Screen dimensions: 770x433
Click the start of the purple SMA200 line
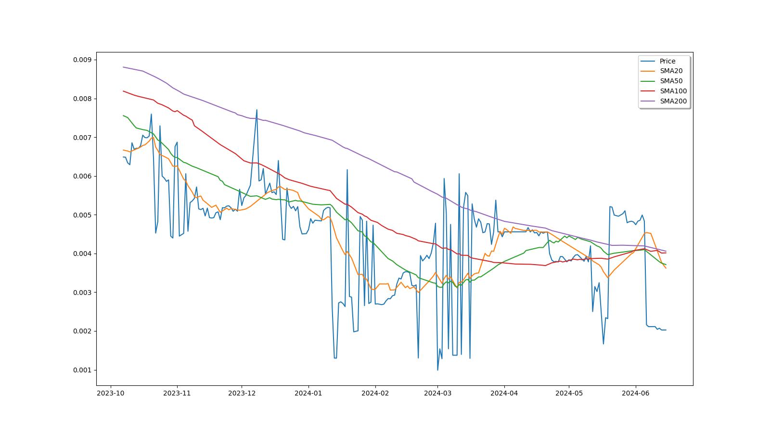[x=123, y=67]
